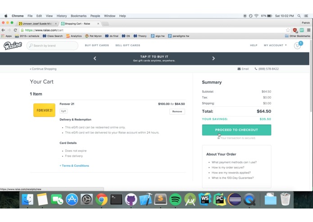Open the Apple menu
This screenshot has height=222, width=313.
6,16
